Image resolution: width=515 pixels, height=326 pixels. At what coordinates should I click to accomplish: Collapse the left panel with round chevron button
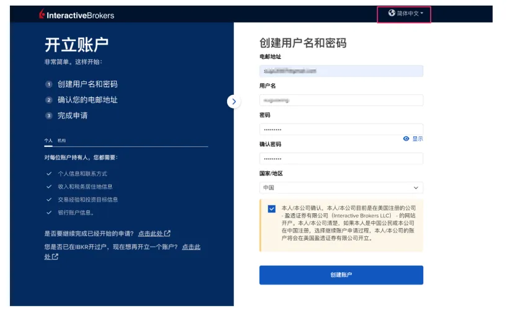click(234, 102)
